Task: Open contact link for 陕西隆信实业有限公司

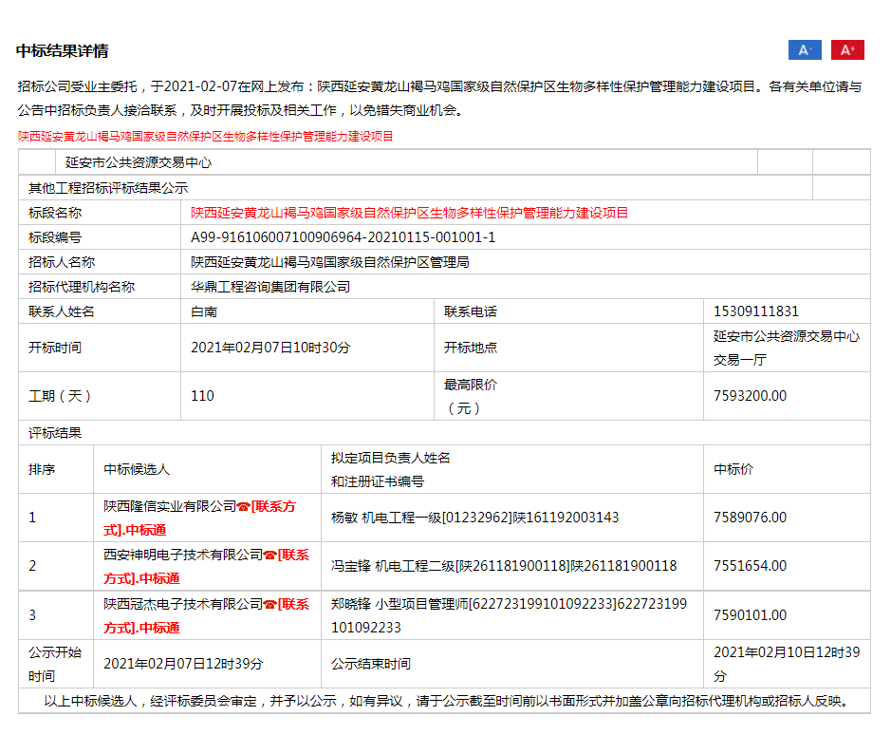Action: [199, 518]
